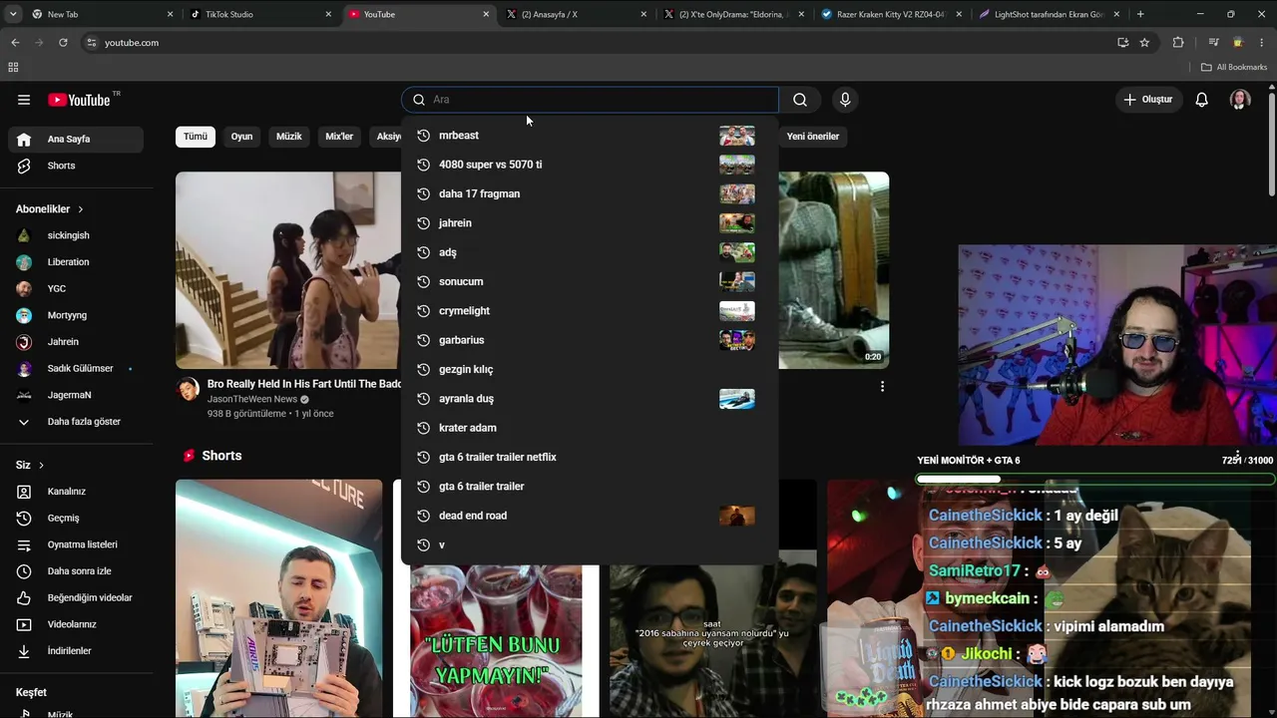Open Geçmiş watch history
The height and width of the screenshot is (718, 1277).
[x=76, y=518]
